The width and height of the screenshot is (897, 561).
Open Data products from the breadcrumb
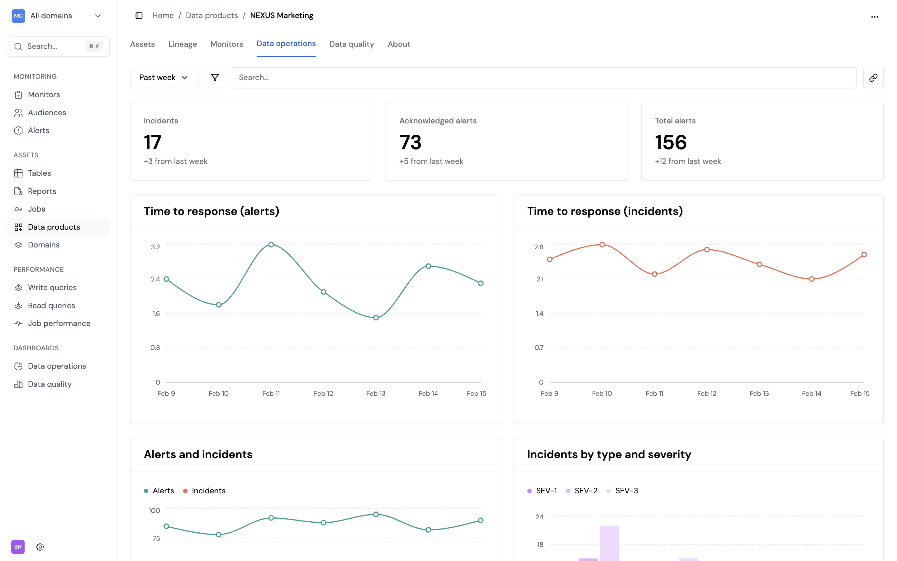coord(212,15)
